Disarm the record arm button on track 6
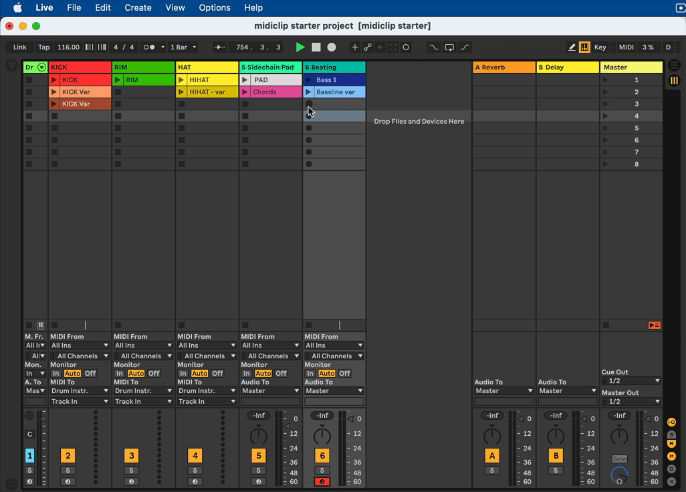Image resolution: width=686 pixels, height=492 pixels. coord(322,482)
